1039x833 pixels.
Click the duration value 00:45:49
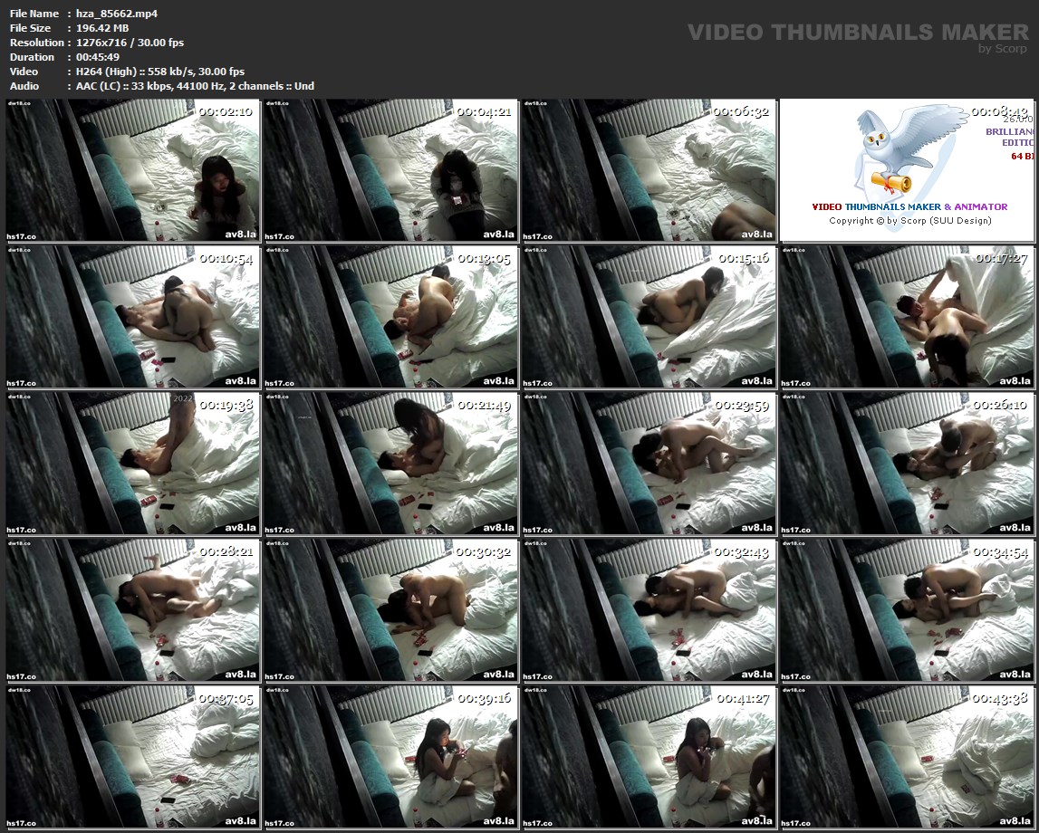click(x=98, y=57)
